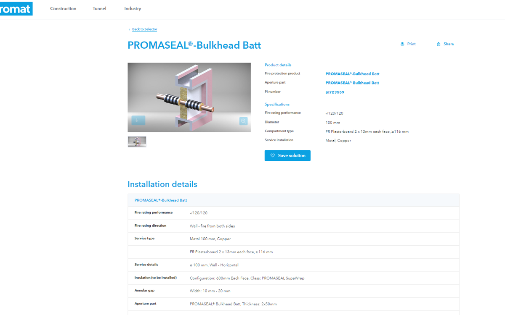This screenshot has height=315, width=505.
Task: Click the printer icon
Action: point(402,44)
